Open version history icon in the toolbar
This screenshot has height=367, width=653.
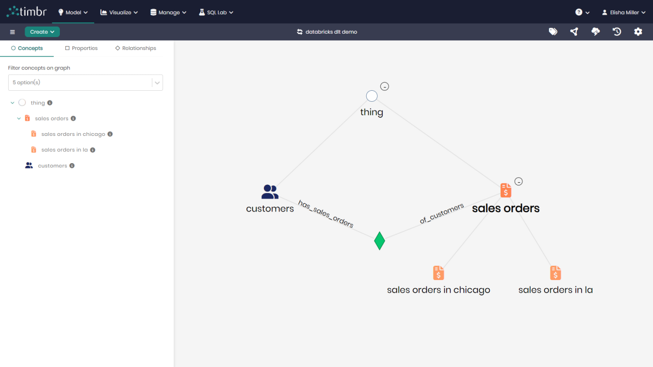[x=617, y=32]
